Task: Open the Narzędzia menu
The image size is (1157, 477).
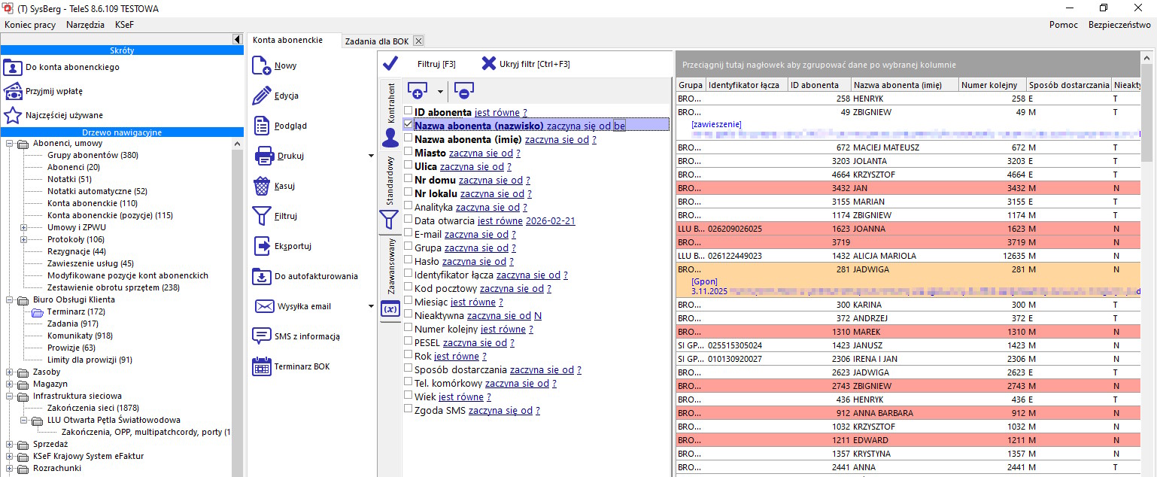Action: pos(85,25)
